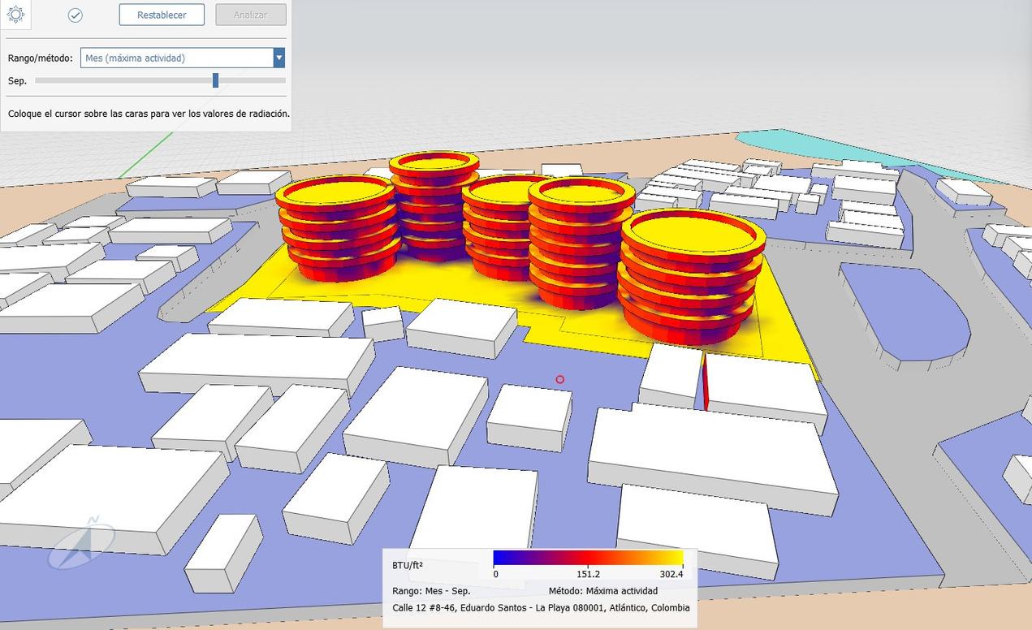The height and width of the screenshot is (630, 1032).
Task: Click the 302.4 maximum value in the legend
Action: pos(671,574)
